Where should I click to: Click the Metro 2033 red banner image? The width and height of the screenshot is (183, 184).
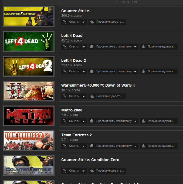[x=29, y=116]
